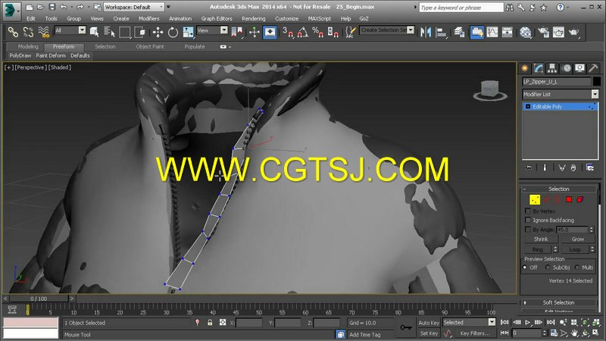Screen dimensions: 606x341
Task: Expand the Soft Selection rollout
Action: tap(558, 302)
